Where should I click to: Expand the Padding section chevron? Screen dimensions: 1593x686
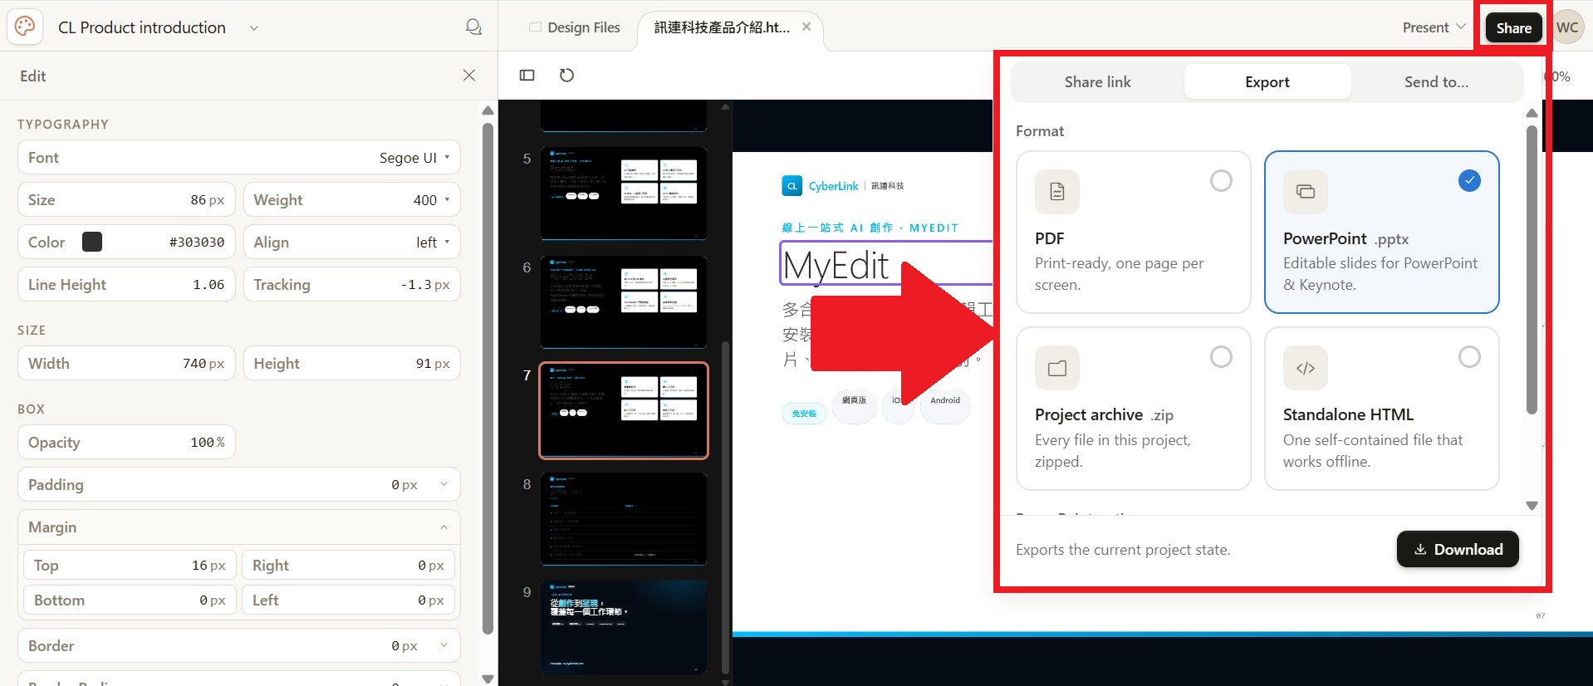444,484
